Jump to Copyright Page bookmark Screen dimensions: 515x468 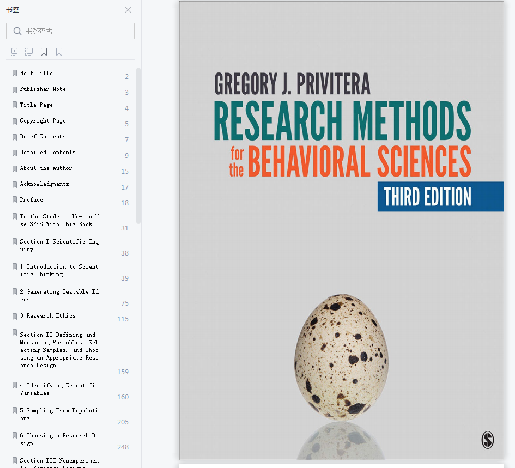(43, 120)
